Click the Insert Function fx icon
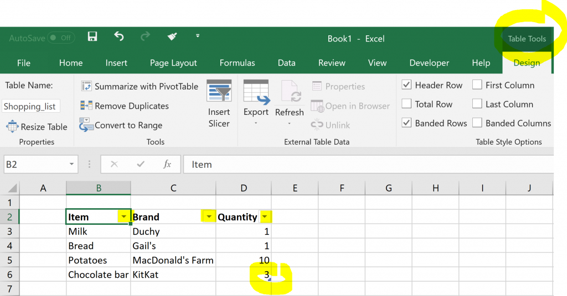This screenshot has width=567, height=296. pos(167,165)
